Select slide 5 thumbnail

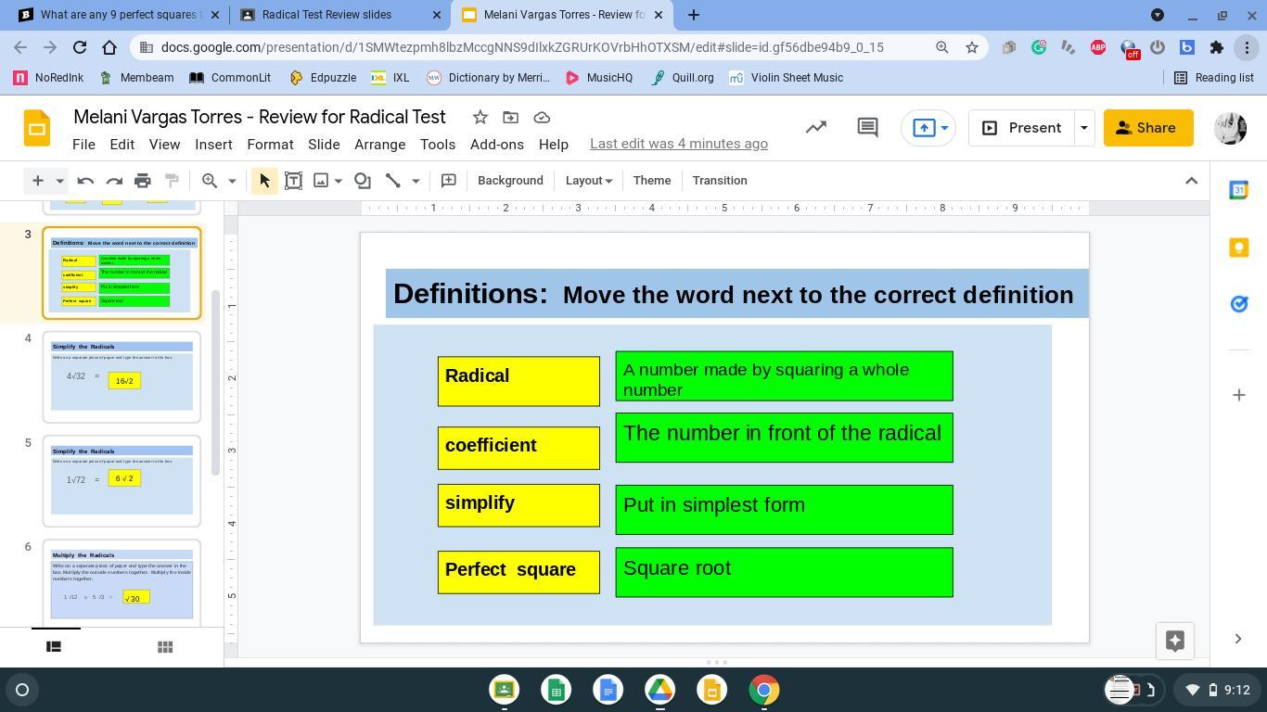click(x=122, y=481)
